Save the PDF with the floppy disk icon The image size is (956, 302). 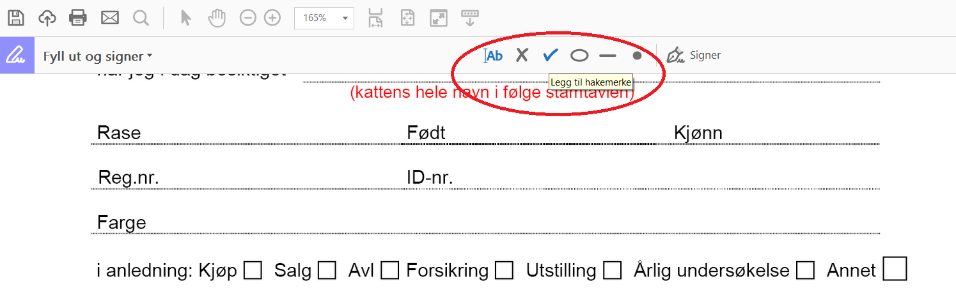[x=15, y=18]
